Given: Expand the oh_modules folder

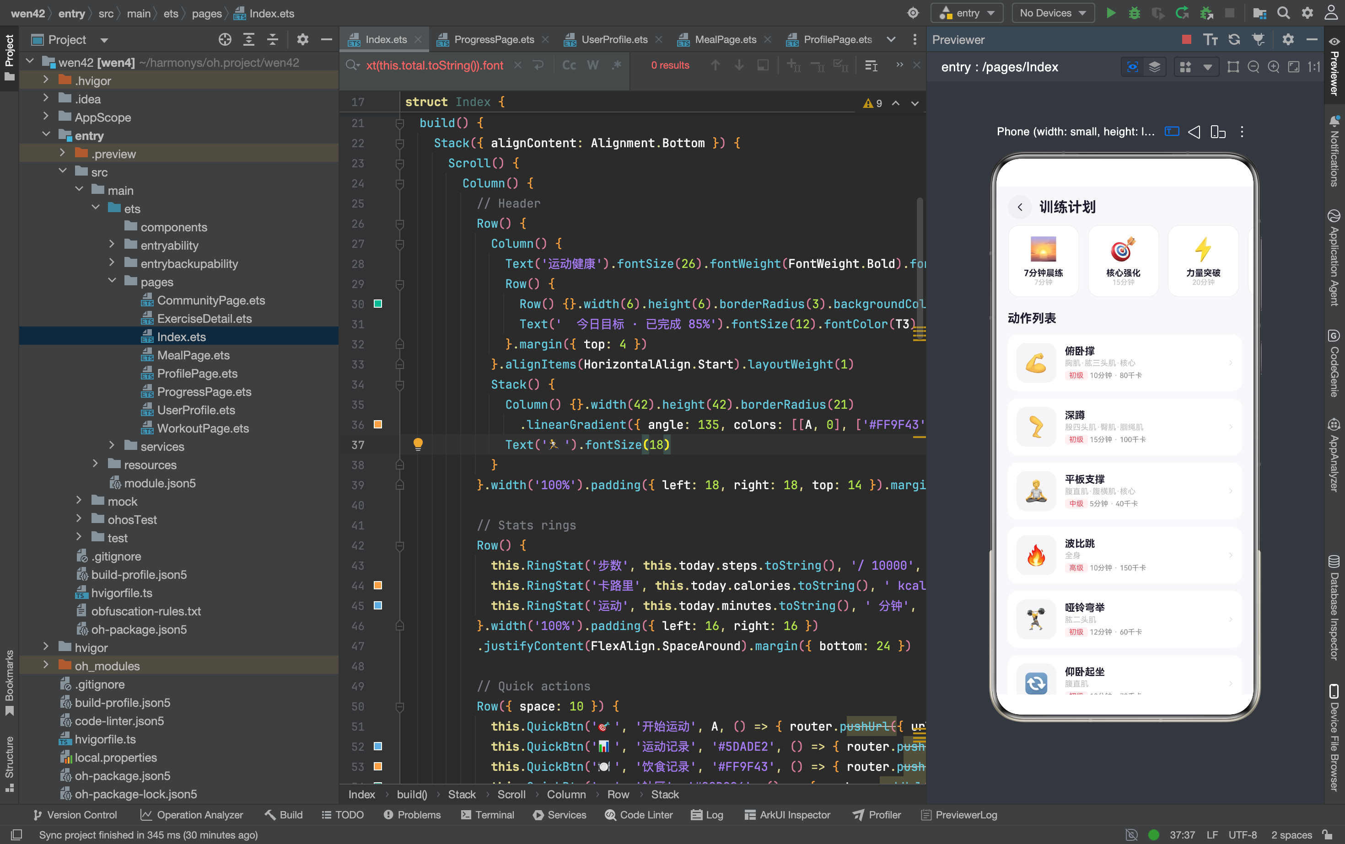Looking at the screenshot, I should [46, 665].
